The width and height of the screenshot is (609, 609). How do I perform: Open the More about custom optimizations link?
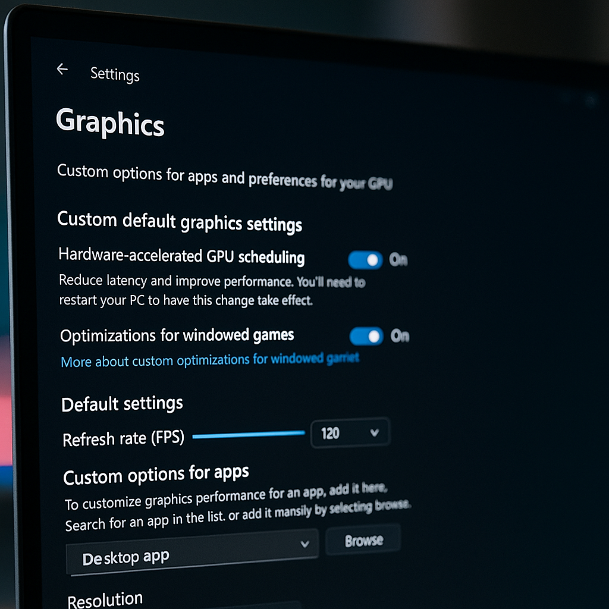(210, 360)
